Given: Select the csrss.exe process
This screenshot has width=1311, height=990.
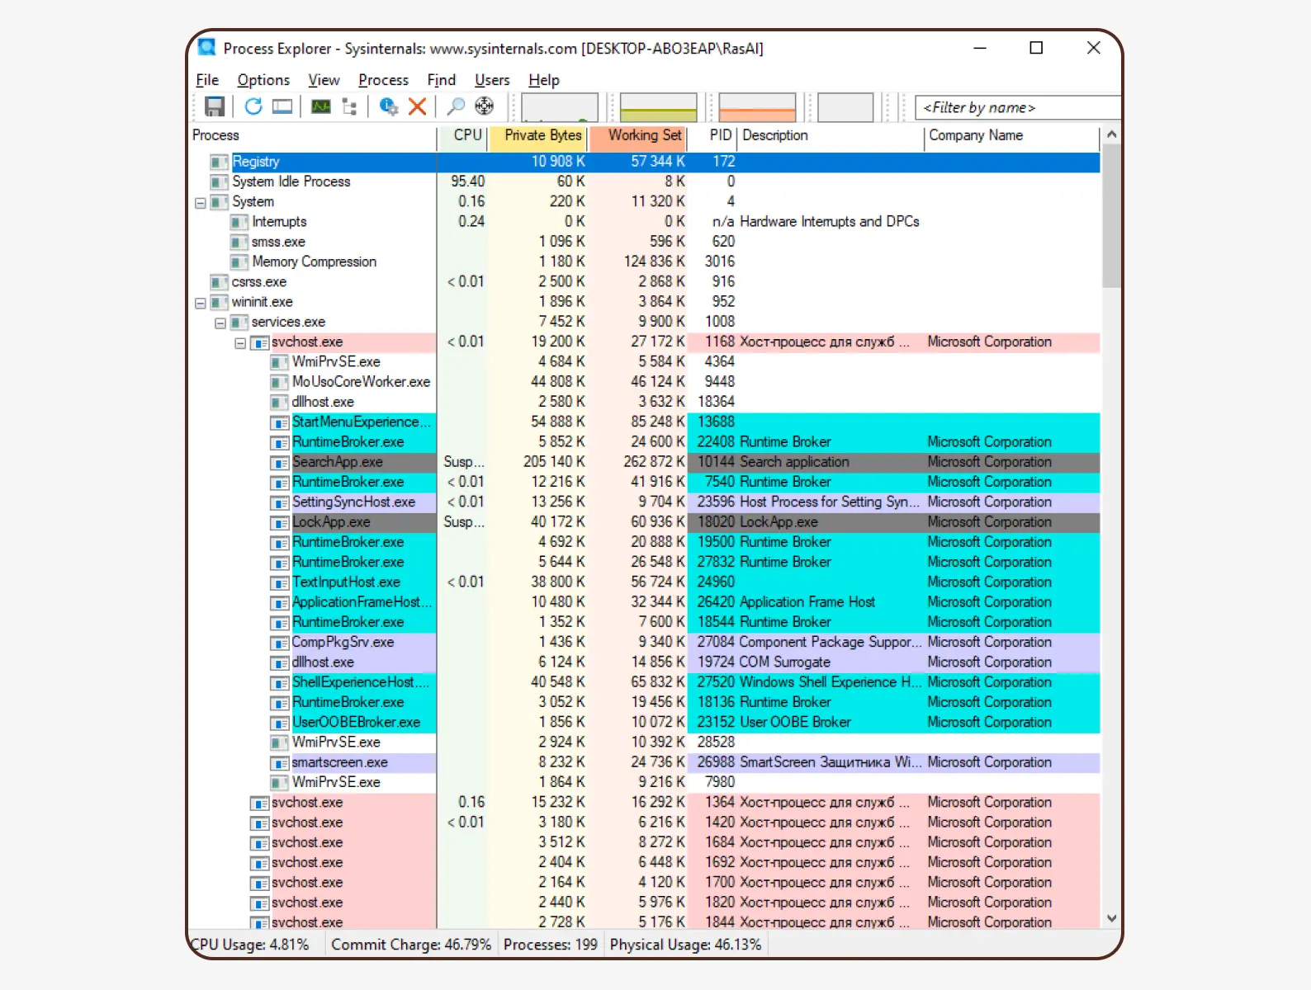Looking at the screenshot, I should coord(645,282).
